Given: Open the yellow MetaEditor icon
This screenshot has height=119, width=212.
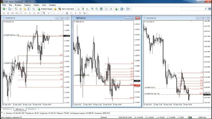Looking at the screenshot, I should [x=55, y=9].
